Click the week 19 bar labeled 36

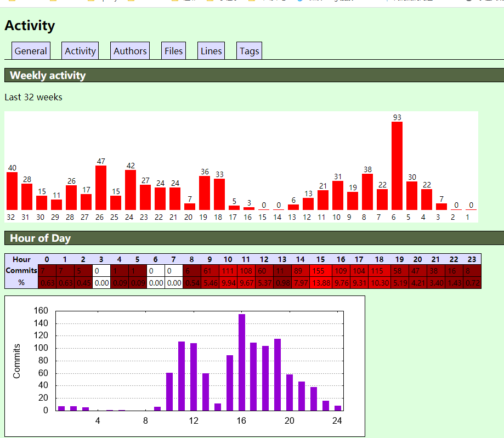pos(205,193)
